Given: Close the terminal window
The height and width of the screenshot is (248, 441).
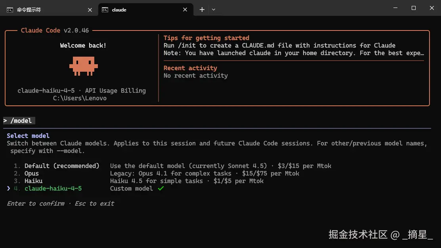Looking at the screenshot, I should click(431, 8).
